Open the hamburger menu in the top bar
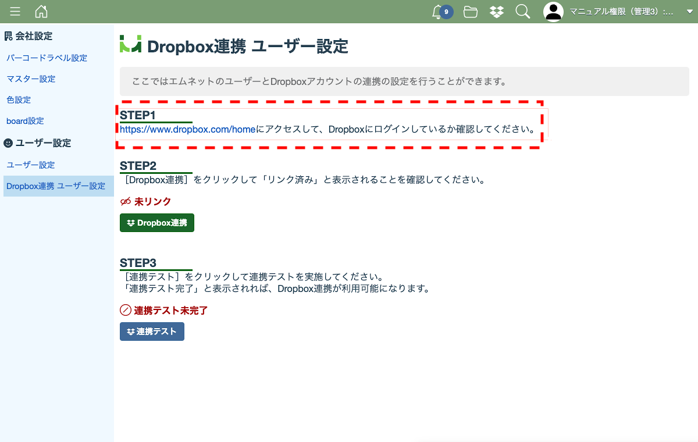The height and width of the screenshot is (442, 698). coord(15,12)
